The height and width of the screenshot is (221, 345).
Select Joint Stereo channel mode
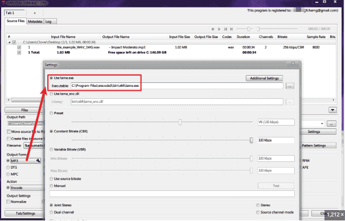click(51, 205)
